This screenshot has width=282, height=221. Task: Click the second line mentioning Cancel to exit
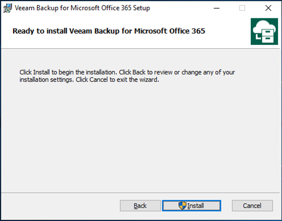point(89,80)
